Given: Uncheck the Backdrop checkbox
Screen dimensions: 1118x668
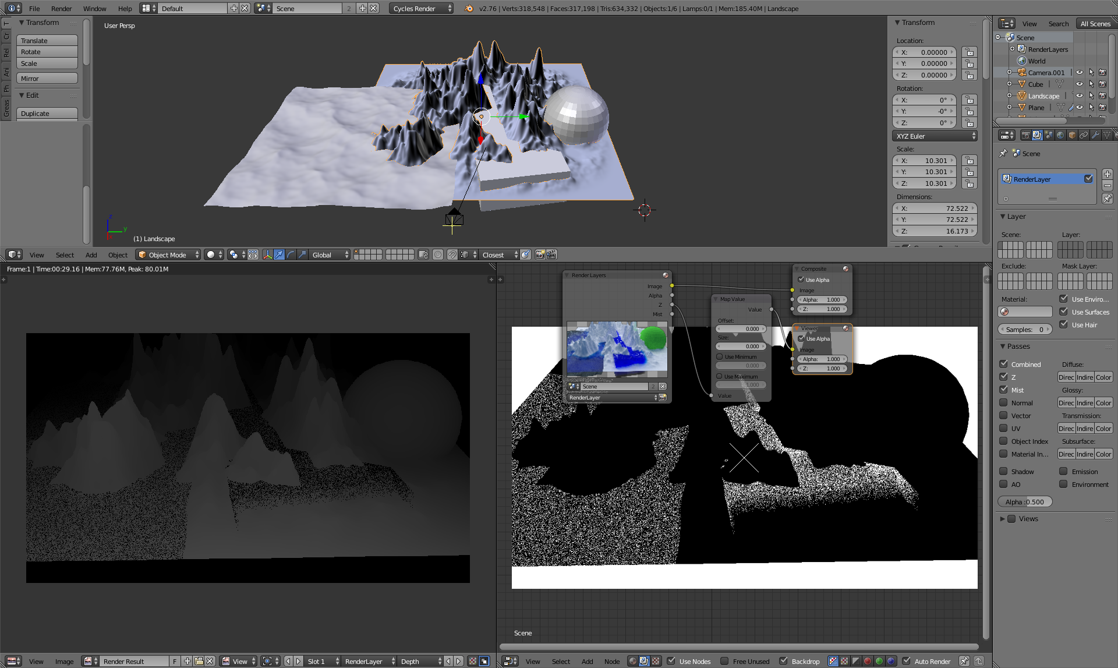Looking at the screenshot, I should [x=783, y=661].
